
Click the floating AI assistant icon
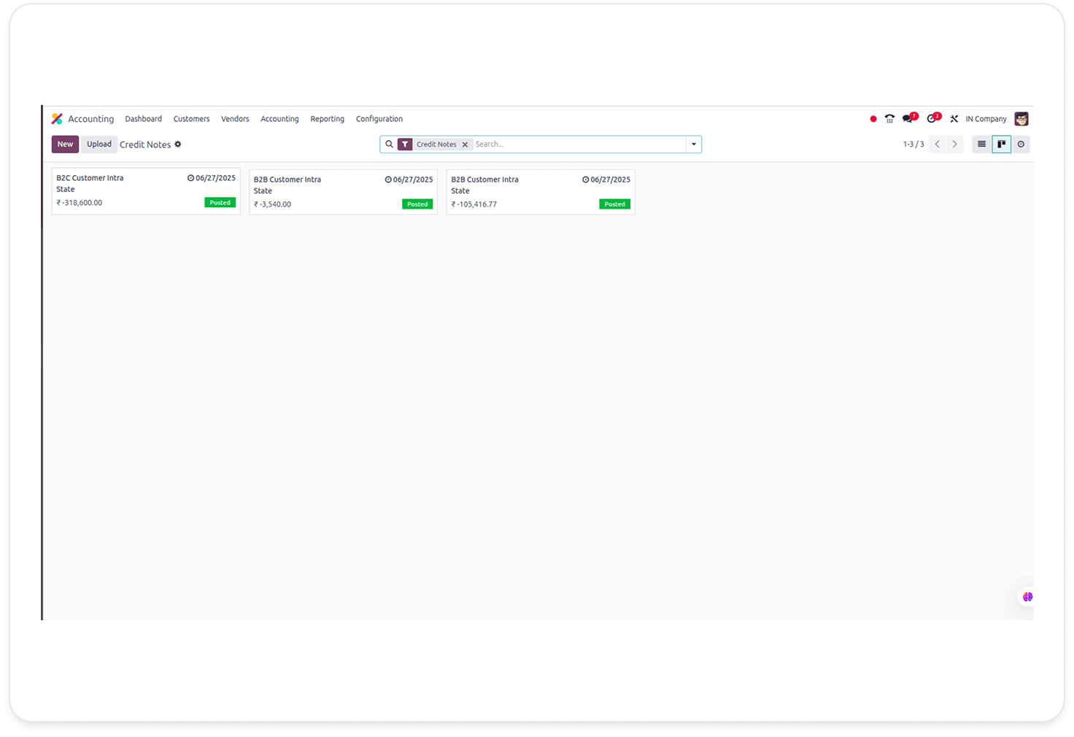[1027, 597]
